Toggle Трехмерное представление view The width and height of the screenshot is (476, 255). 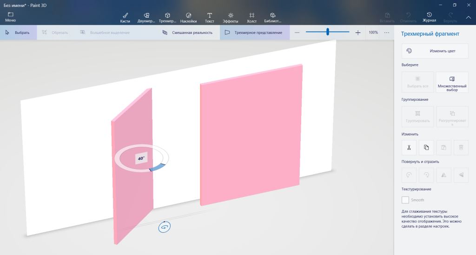click(254, 33)
